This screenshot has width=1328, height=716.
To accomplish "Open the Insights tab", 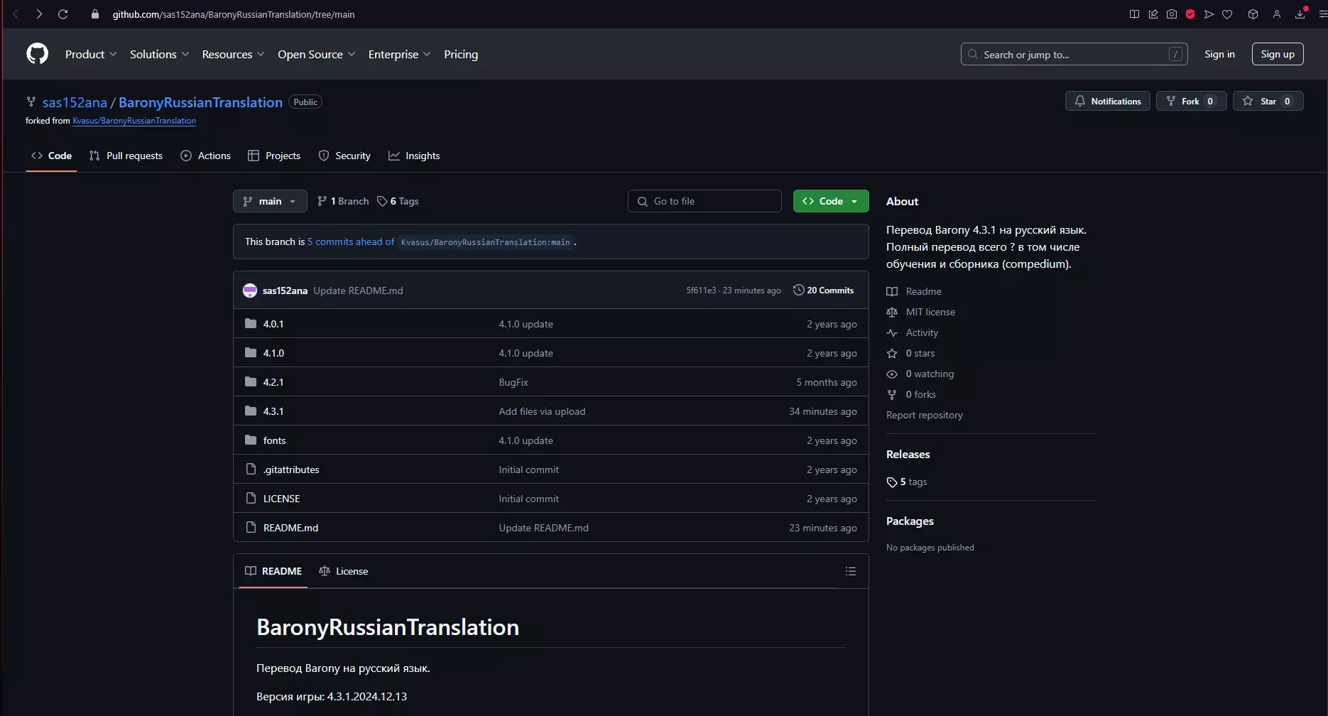I will pyautogui.click(x=414, y=156).
